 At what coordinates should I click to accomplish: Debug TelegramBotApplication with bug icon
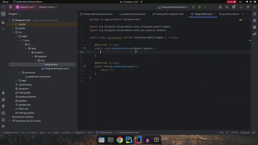[x=200, y=7]
